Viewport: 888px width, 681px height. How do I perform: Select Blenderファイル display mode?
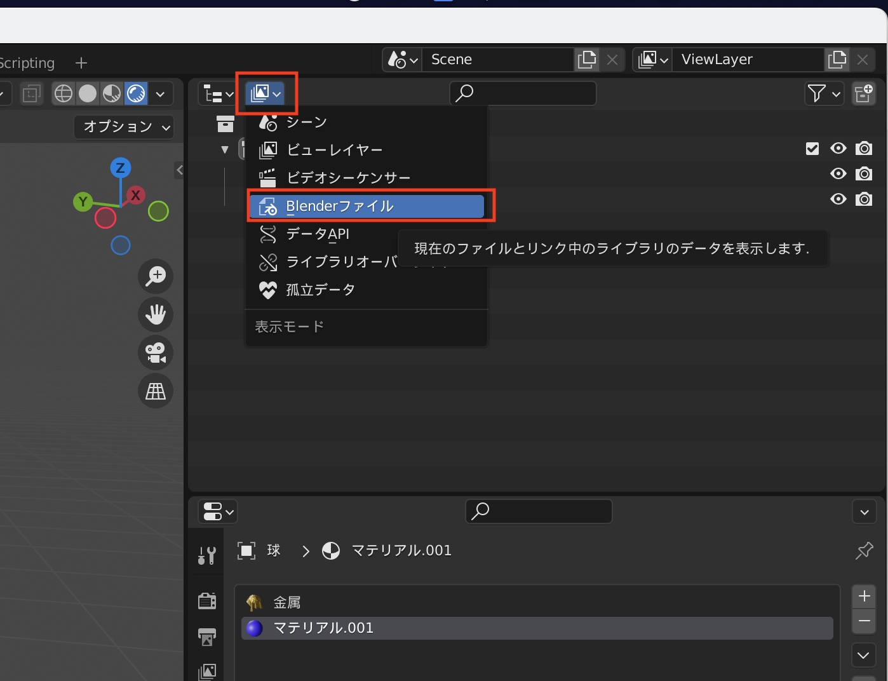point(367,206)
